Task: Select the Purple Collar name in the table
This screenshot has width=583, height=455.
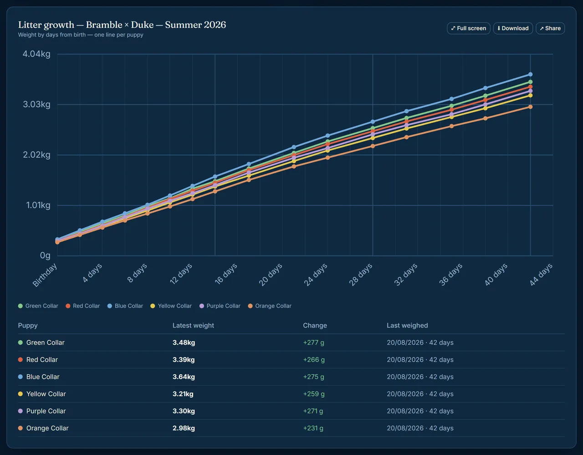Action: (46, 411)
